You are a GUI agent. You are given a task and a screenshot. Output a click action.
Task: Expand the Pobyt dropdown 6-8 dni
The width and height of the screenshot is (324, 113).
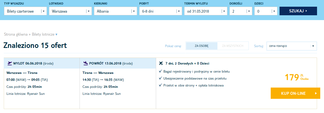pos(161,11)
